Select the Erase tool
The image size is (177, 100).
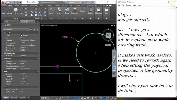(x=45, y=9)
